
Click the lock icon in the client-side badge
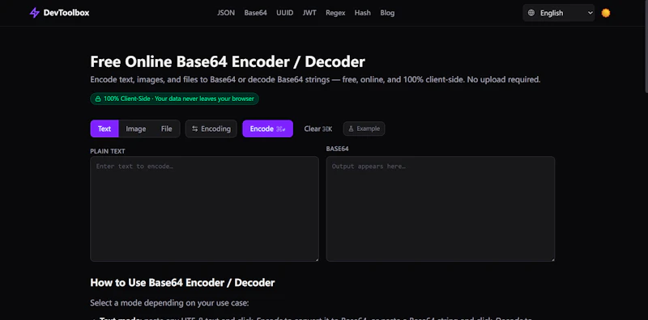click(98, 99)
